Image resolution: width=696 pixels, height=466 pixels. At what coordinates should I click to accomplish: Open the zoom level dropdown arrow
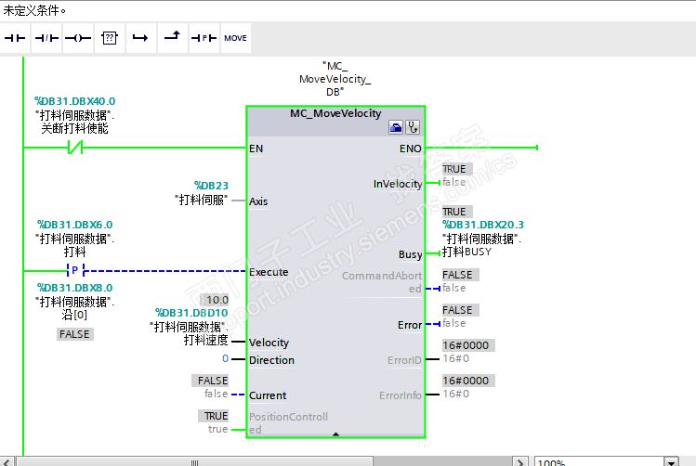click(672, 462)
